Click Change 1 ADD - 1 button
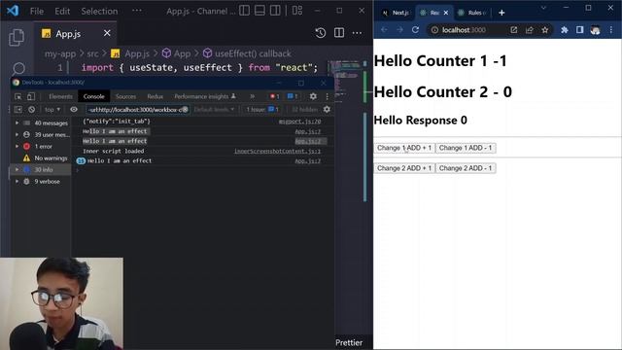The height and width of the screenshot is (350, 622). (466, 148)
